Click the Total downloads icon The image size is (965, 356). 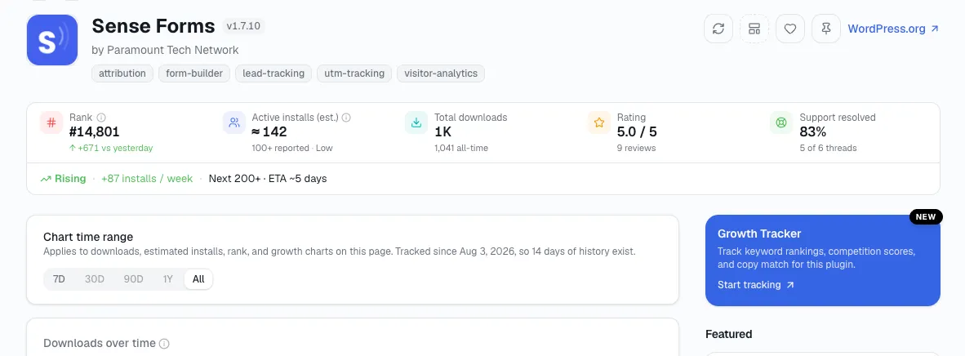point(416,122)
